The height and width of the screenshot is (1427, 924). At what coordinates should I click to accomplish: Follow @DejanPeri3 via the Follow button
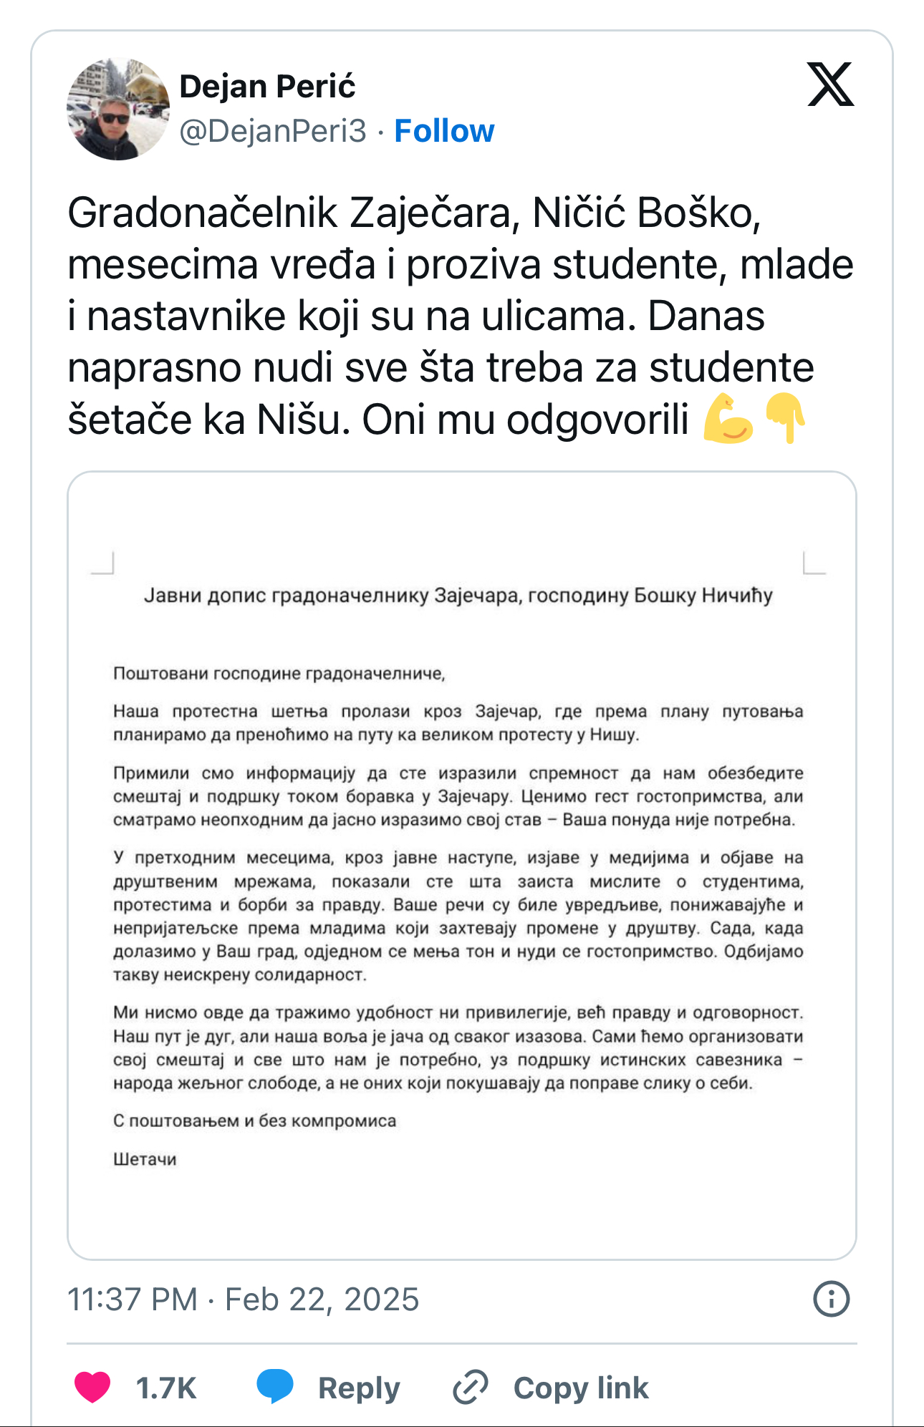[x=445, y=131]
